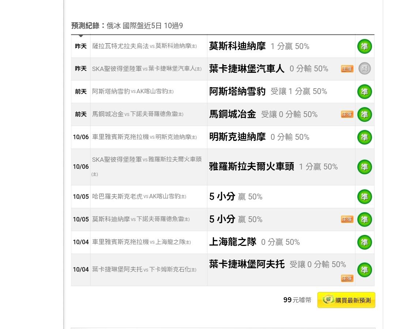Click orange 主推 badge in 葉卡捷琳堡汽車人 row
This screenshot has height=329, width=395.
click(x=347, y=69)
